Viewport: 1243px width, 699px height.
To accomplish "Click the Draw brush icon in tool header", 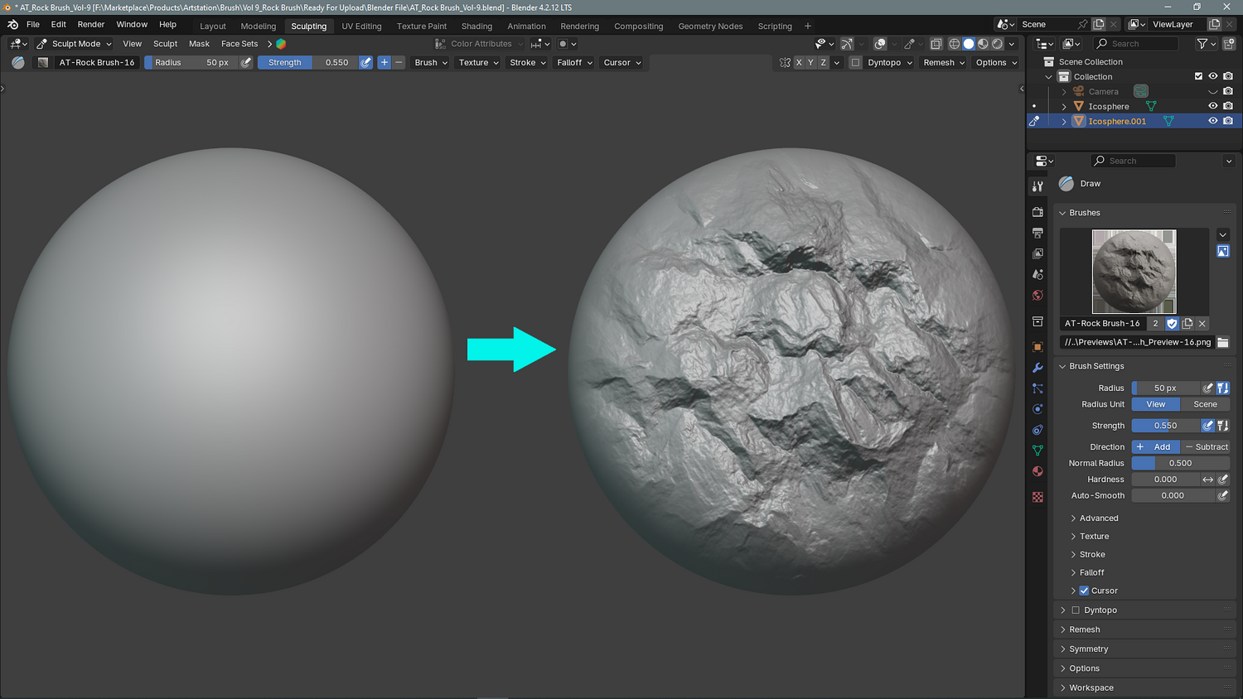I will click(x=18, y=63).
